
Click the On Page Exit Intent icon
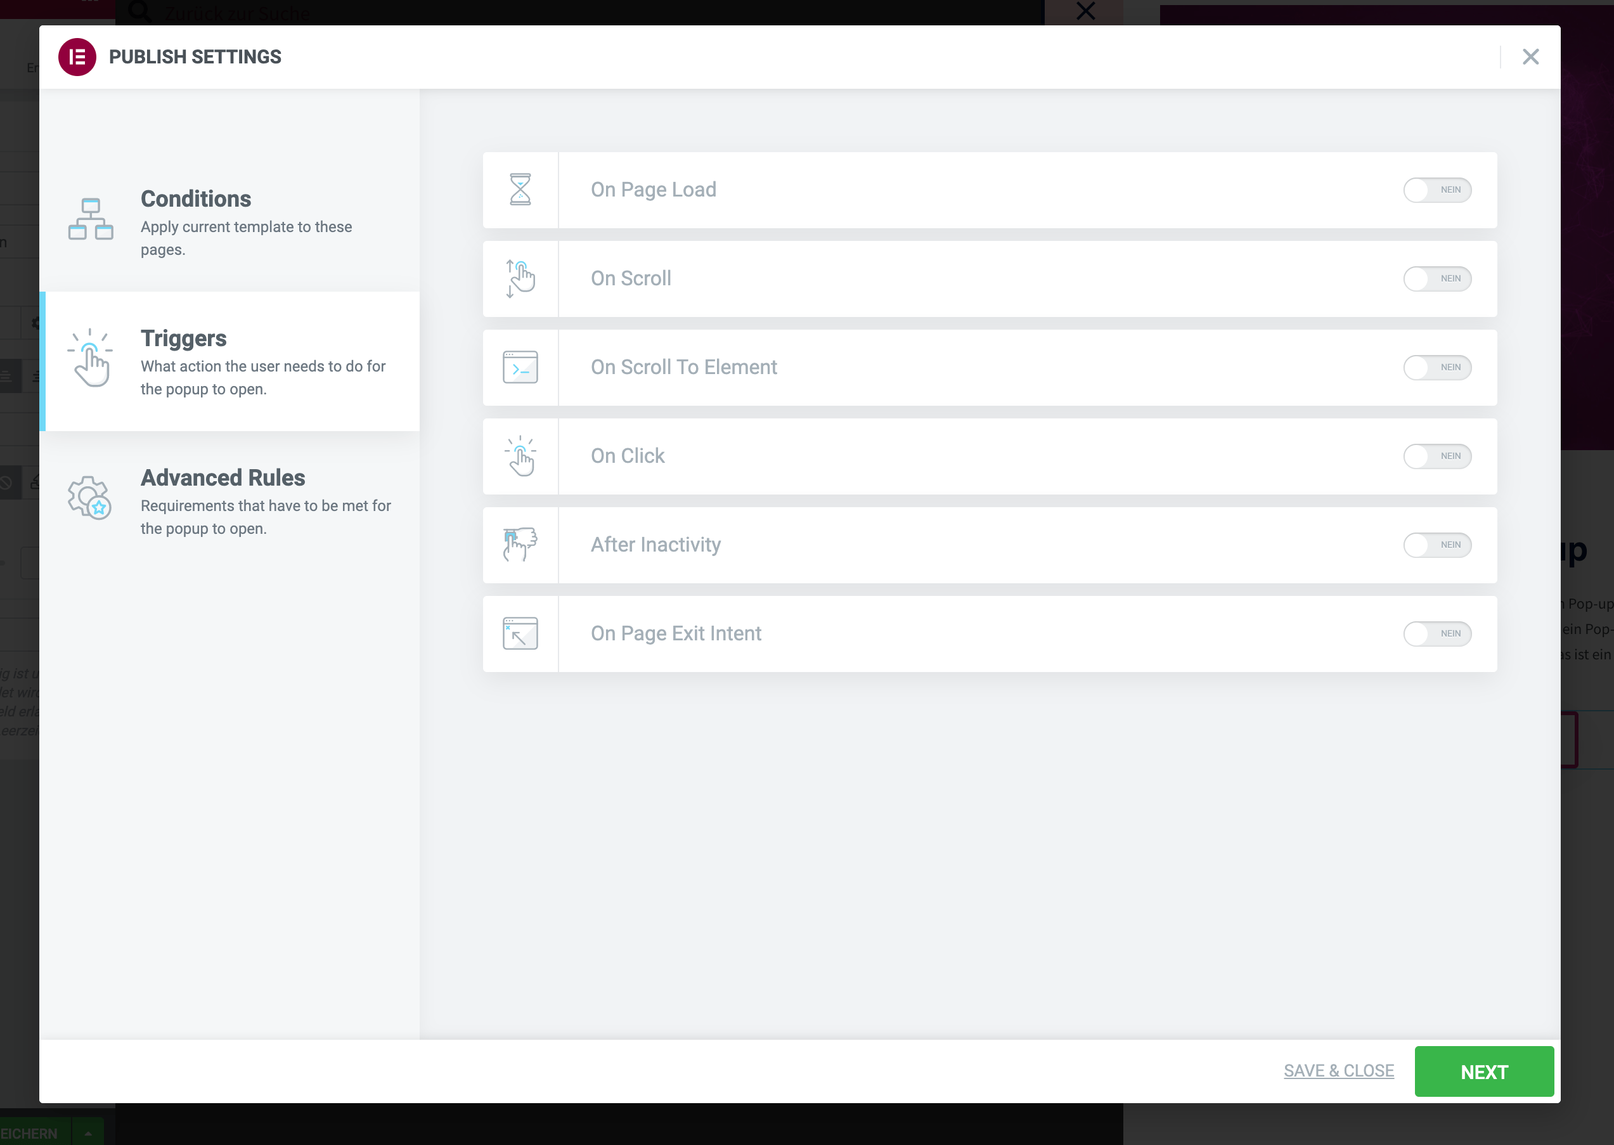pyautogui.click(x=520, y=634)
